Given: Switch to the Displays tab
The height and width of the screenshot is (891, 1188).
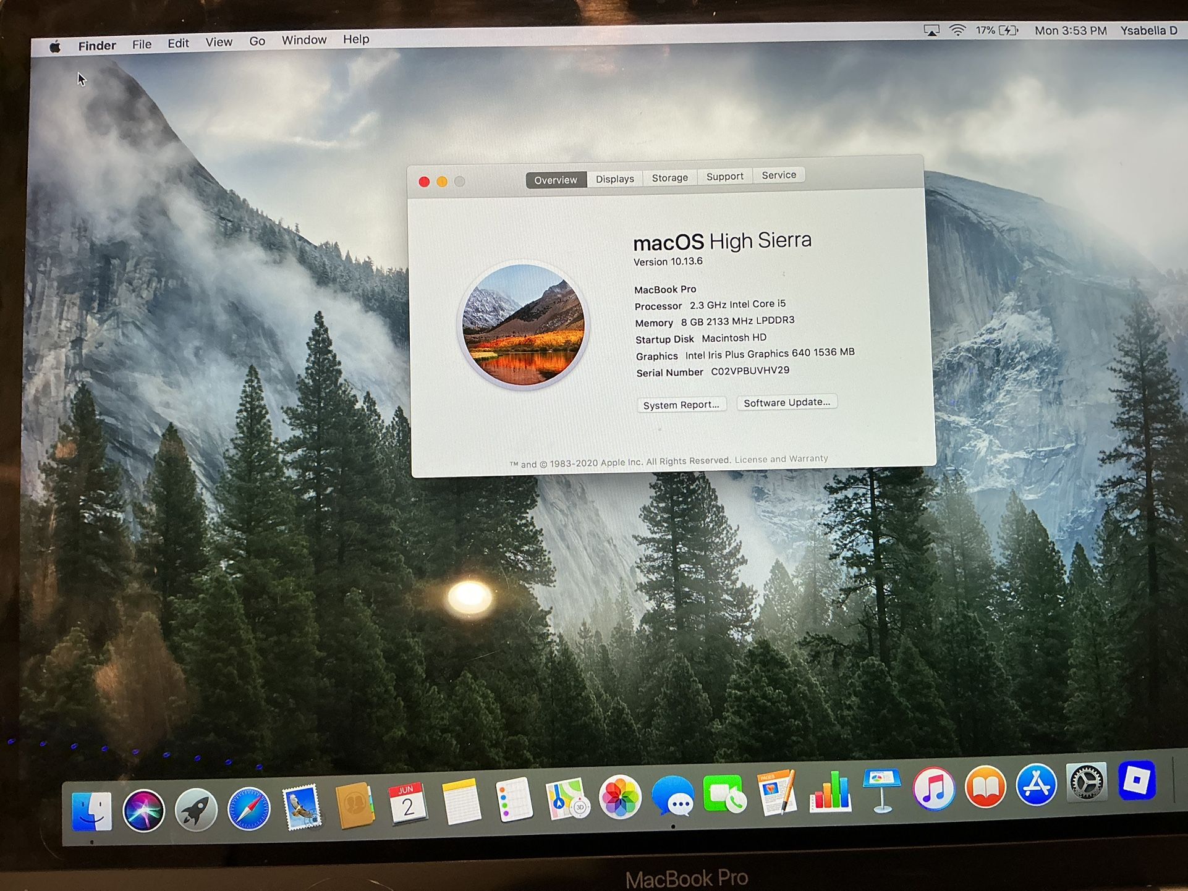Looking at the screenshot, I should (x=614, y=179).
